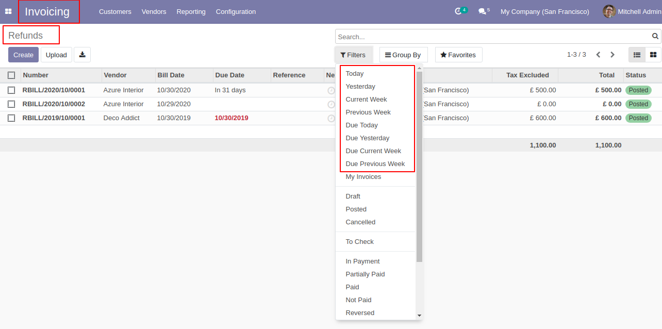The image size is (662, 329).
Task: Check the RBILL/2020/10/0002 row checkbox
Action: (x=11, y=104)
